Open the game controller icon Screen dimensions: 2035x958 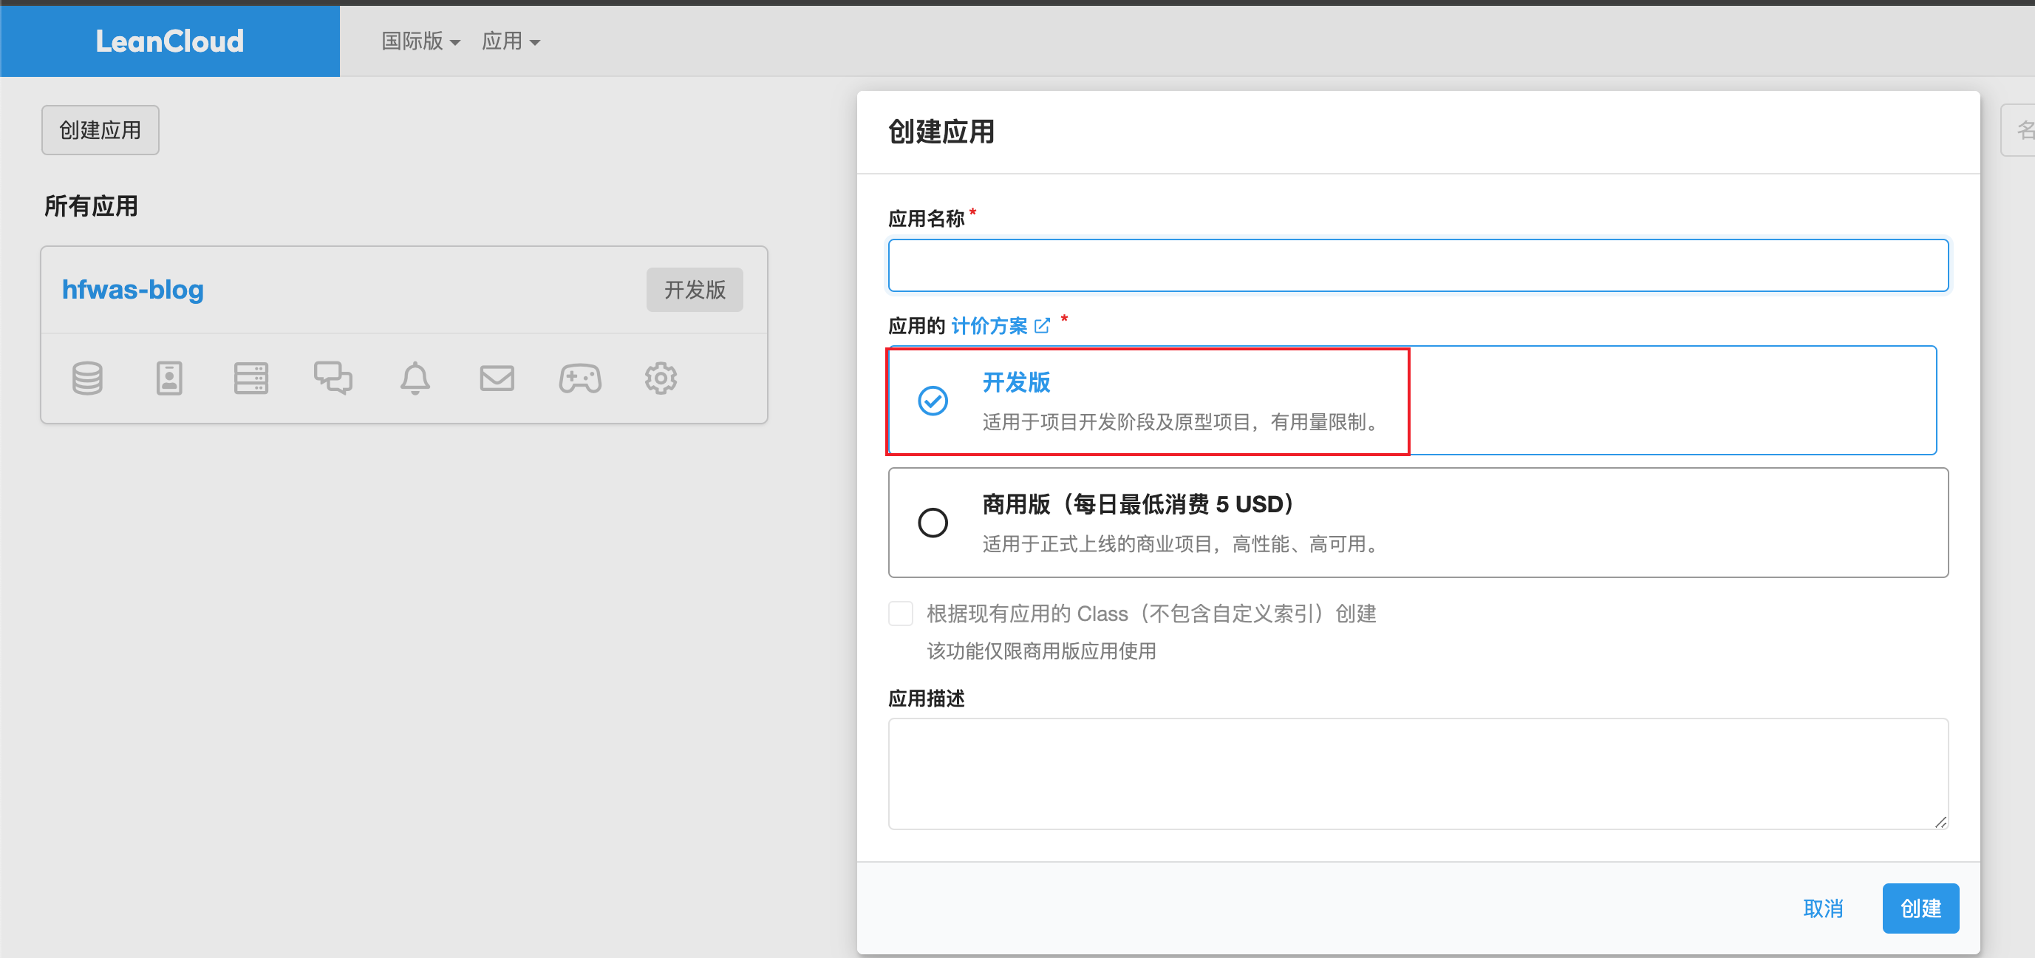pyautogui.click(x=580, y=378)
